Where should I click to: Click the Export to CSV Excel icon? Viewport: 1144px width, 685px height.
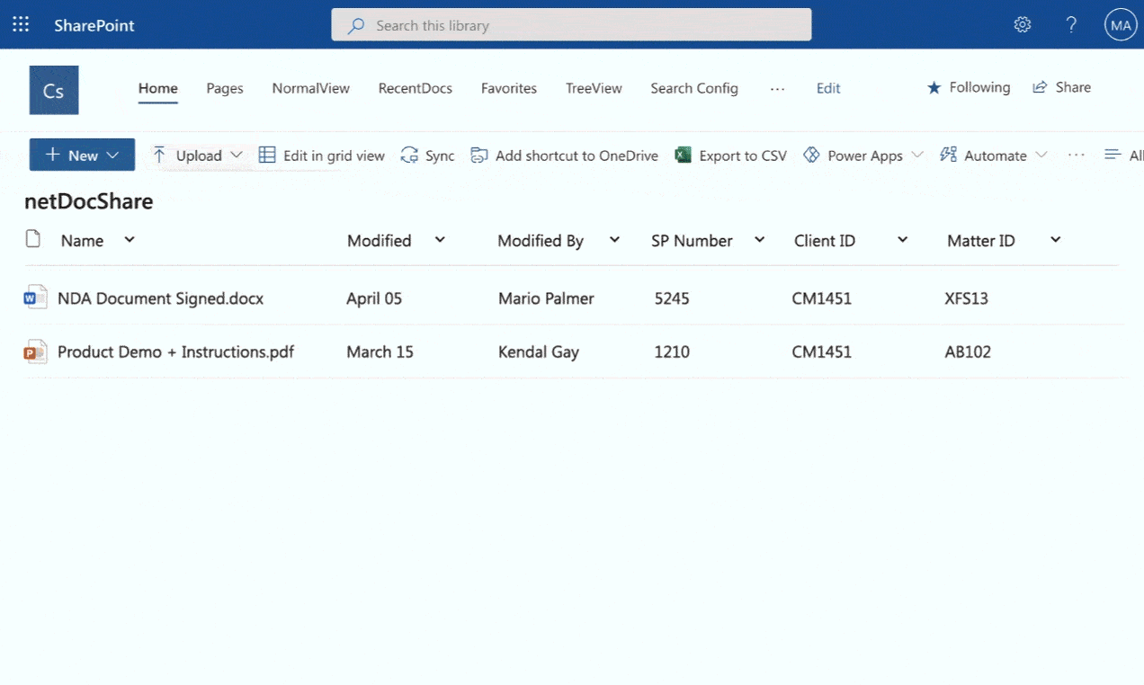684,155
